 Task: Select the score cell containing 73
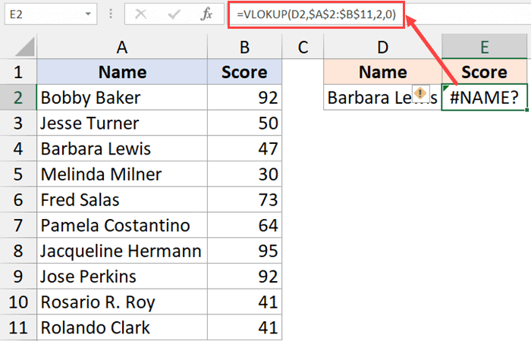pyautogui.click(x=244, y=200)
